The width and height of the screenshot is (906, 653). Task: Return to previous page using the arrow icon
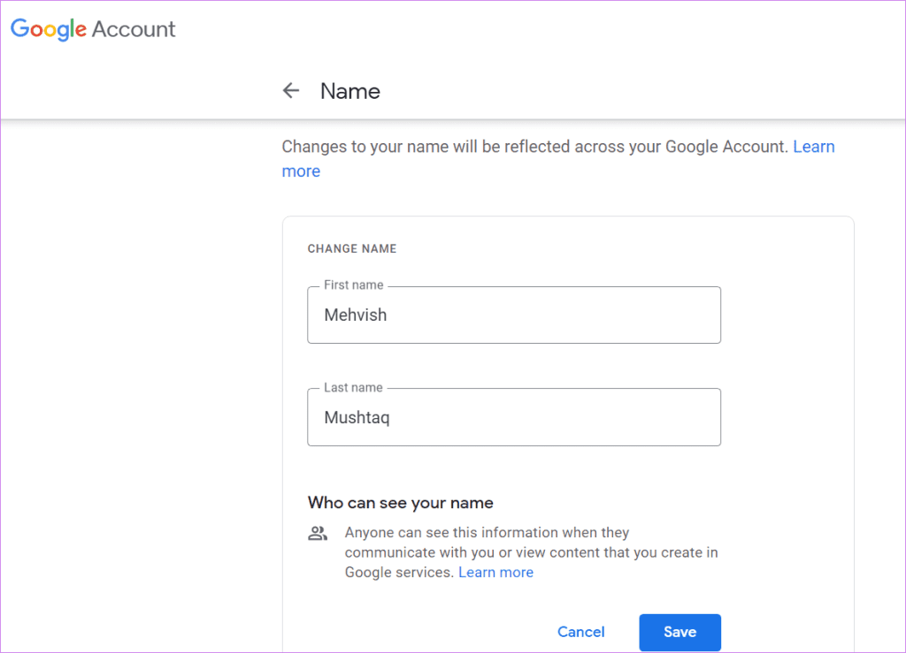click(x=291, y=90)
